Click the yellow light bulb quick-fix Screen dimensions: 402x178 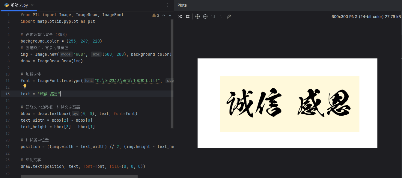[x=25, y=86]
